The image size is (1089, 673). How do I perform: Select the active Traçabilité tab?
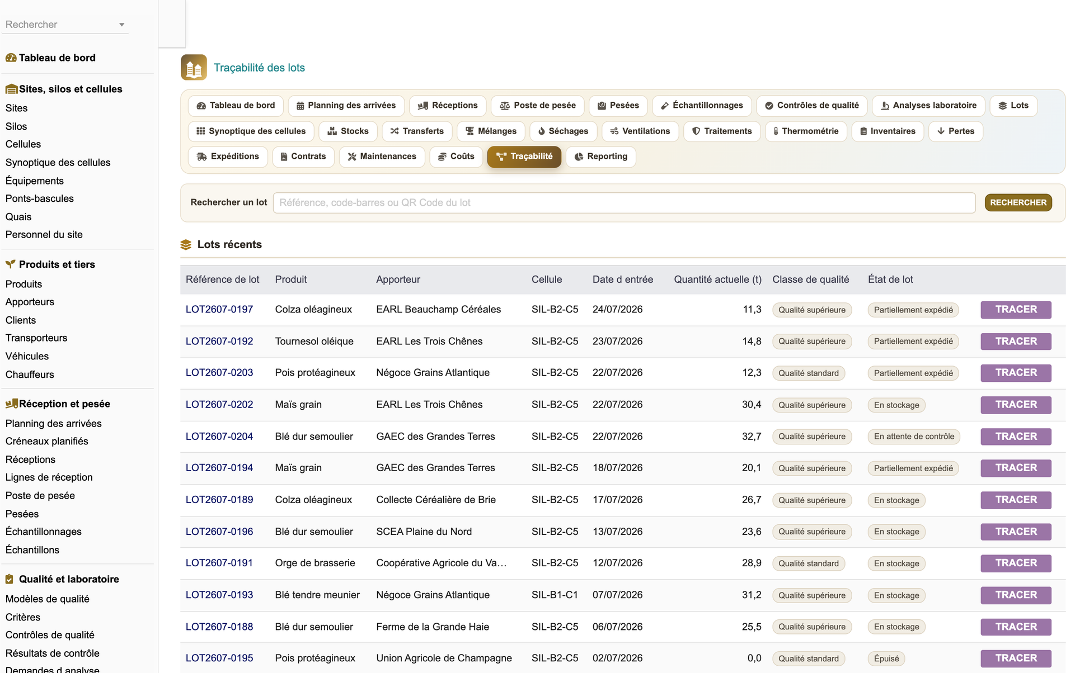(524, 157)
